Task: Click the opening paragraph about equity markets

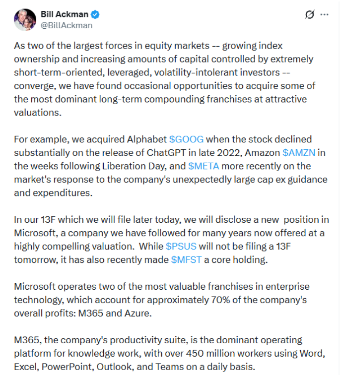Action: 164,79
